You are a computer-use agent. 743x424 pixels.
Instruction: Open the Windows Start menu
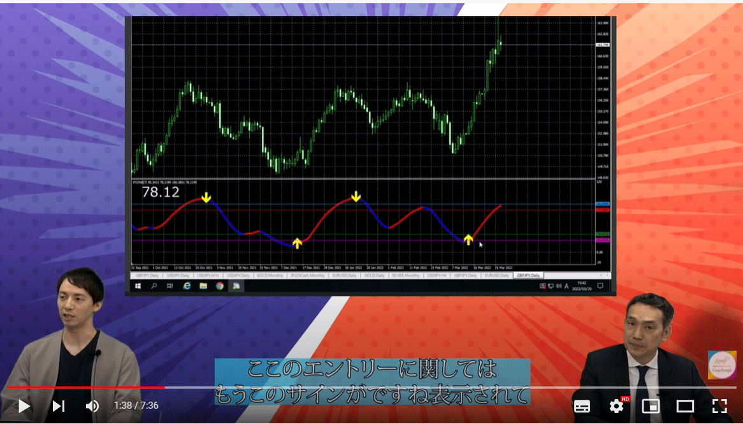[x=138, y=286]
